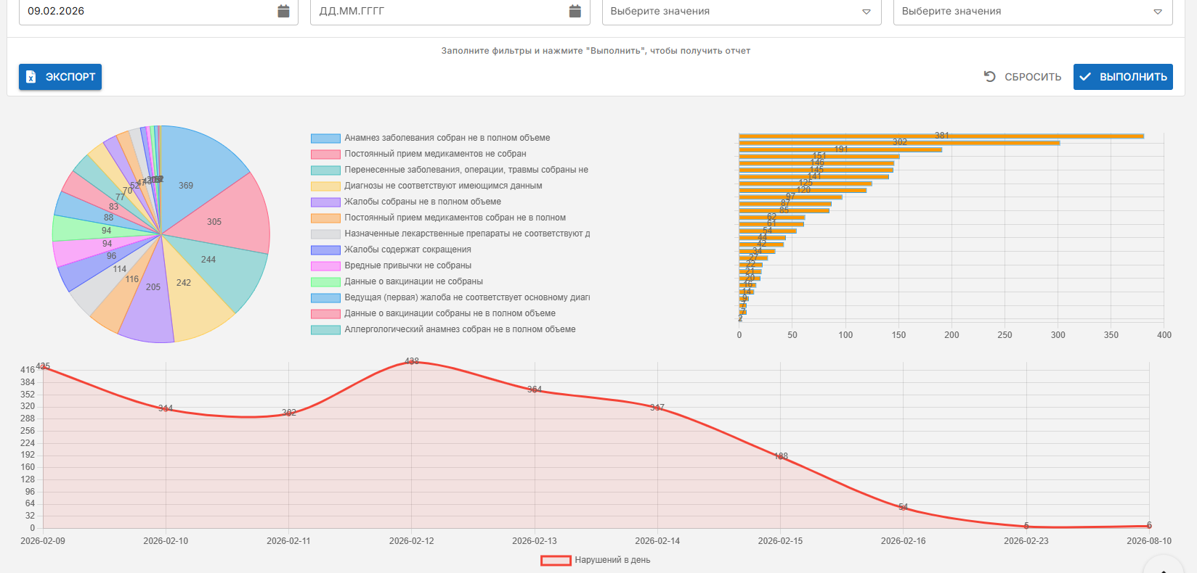This screenshot has width=1197, height=573.
Task: Click the Сбросить button
Action: pyautogui.click(x=1023, y=77)
